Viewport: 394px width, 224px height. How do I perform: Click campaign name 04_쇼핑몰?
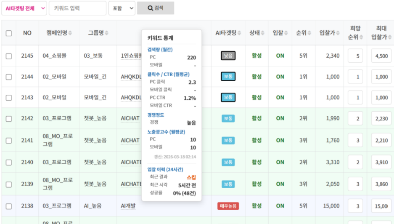coord(55,56)
